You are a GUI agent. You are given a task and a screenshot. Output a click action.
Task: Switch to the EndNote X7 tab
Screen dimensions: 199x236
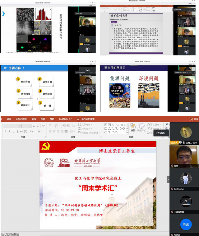tap(65, 119)
